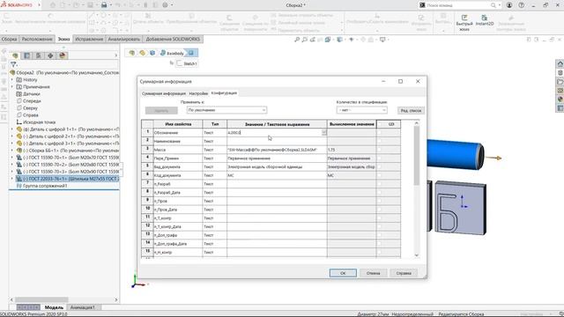Expand the History tree node

click(x=11, y=80)
